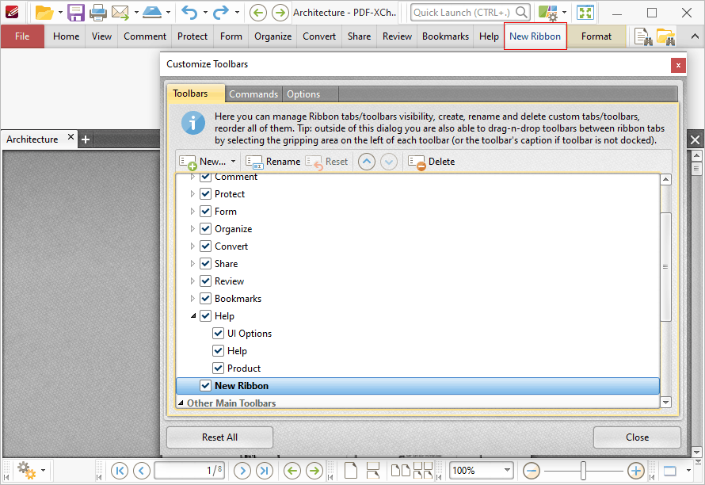Click the Email envelope icon
Image resolution: width=705 pixels, height=485 pixels.
[120, 13]
